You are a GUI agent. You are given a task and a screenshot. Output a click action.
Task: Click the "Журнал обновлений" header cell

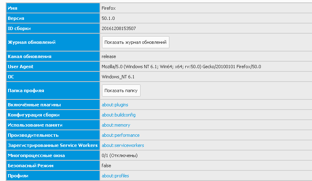[x=53, y=42]
